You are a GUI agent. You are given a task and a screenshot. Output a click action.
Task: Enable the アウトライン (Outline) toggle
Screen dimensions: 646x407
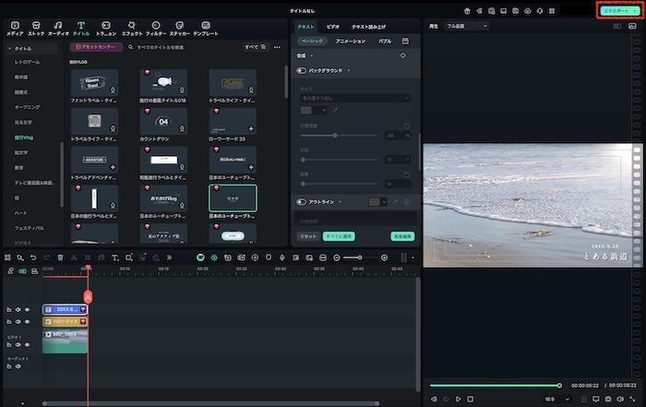pyautogui.click(x=302, y=201)
